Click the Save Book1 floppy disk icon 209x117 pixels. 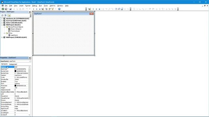[10, 9]
